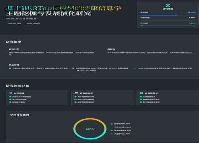This screenshot has width=199, height=143.
Task: Click the blue heart icon in the medicine field card
Action: (11, 93)
